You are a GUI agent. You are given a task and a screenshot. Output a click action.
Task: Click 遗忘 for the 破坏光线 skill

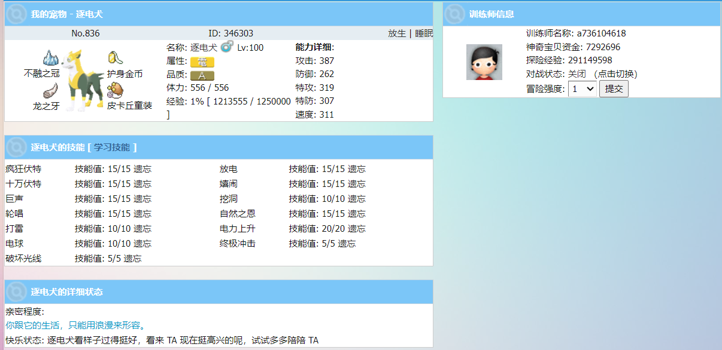tap(133, 259)
